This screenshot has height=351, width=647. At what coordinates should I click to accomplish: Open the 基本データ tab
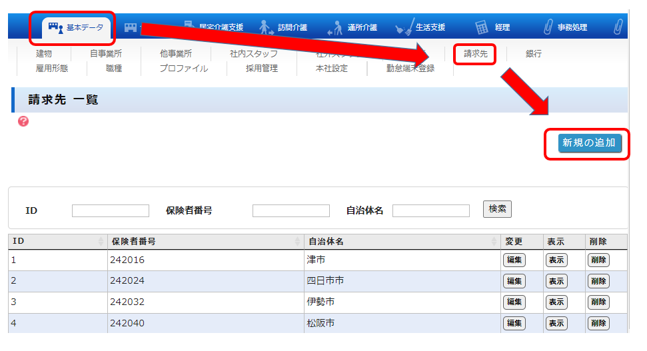click(x=77, y=27)
